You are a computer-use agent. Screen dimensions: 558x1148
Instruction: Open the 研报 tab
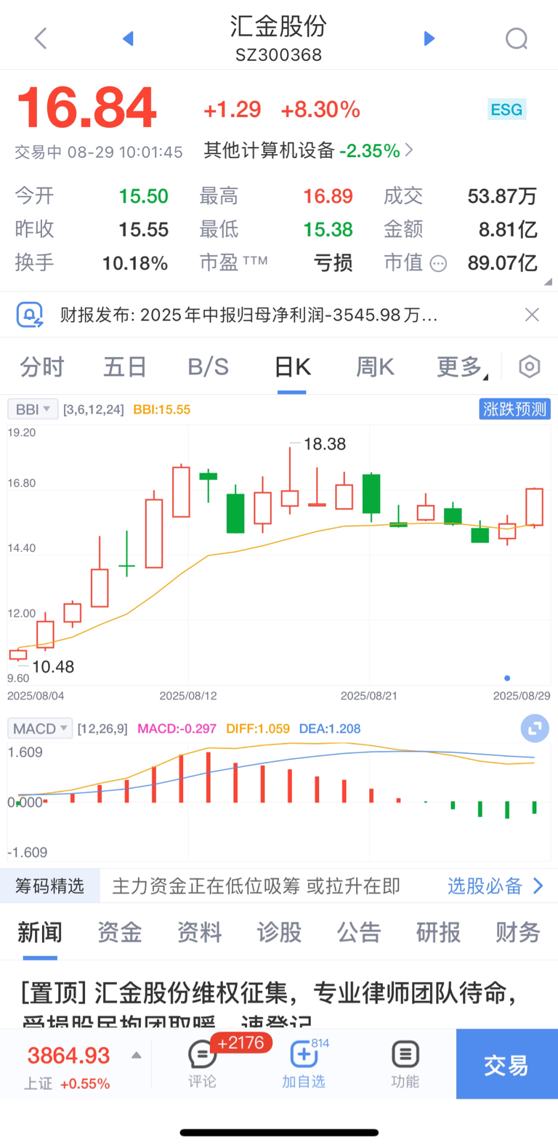(438, 932)
